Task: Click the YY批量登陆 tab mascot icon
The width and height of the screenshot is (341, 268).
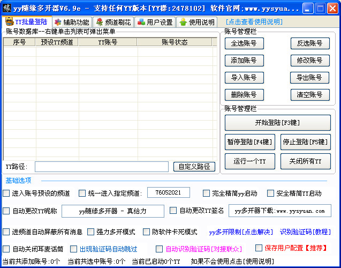Action: click(x=10, y=21)
